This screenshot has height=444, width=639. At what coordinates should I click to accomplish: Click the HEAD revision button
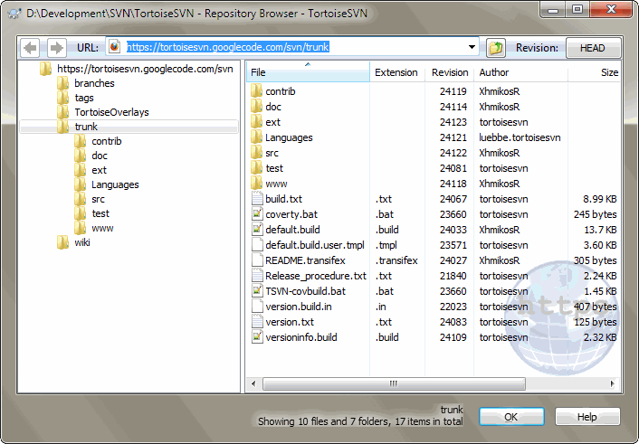point(593,48)
